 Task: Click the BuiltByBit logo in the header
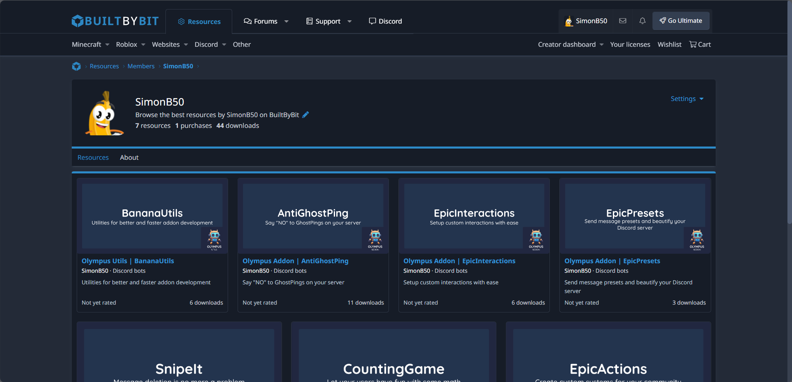(115, 21)
